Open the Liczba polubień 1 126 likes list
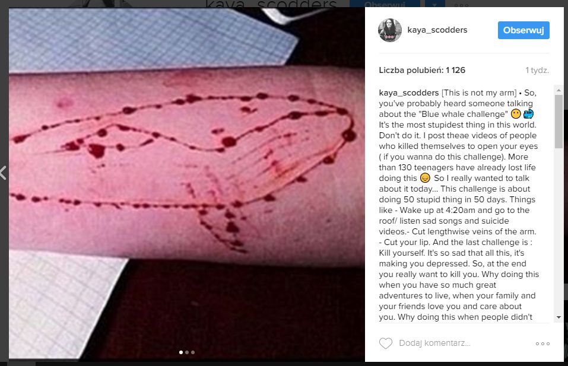 [422, 70]
